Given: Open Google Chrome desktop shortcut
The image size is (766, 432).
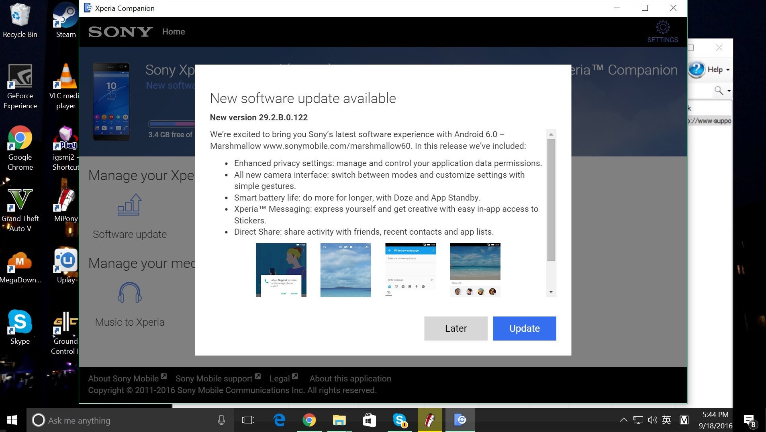Looking at the screenshot, I should click(x=20, y=148).
